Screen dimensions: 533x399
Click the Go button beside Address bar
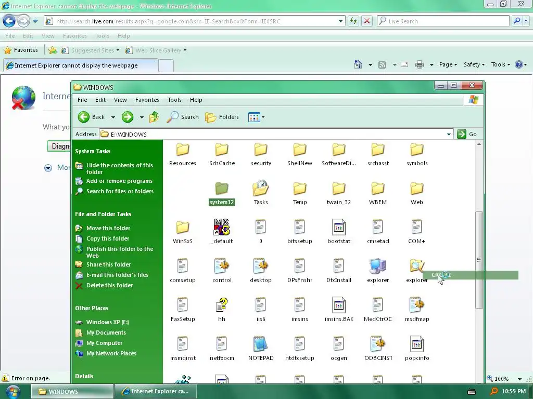tap(468, 134)
